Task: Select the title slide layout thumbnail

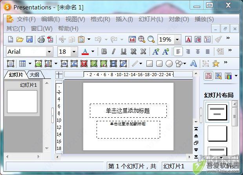Action: pyautogui.click(x=217, y=112)
